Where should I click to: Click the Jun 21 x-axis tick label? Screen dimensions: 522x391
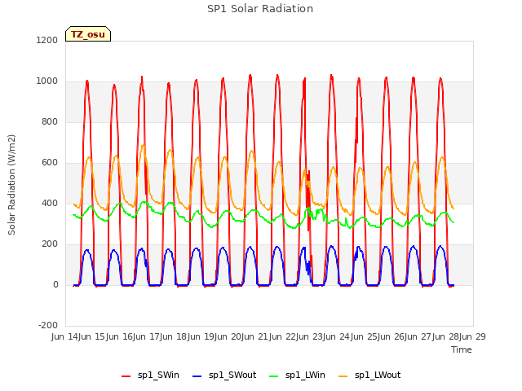pyautogui.click(x=256, y=336)
